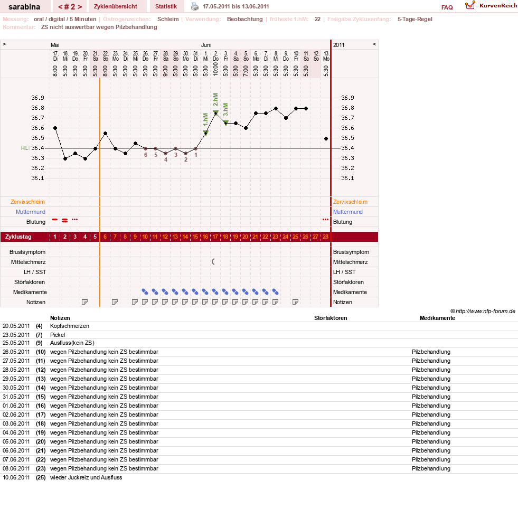This screenshot has width=518, height=518.
Task: Click the note row 'Kopfschmerzen'
Action: click(x=70, y=326)
